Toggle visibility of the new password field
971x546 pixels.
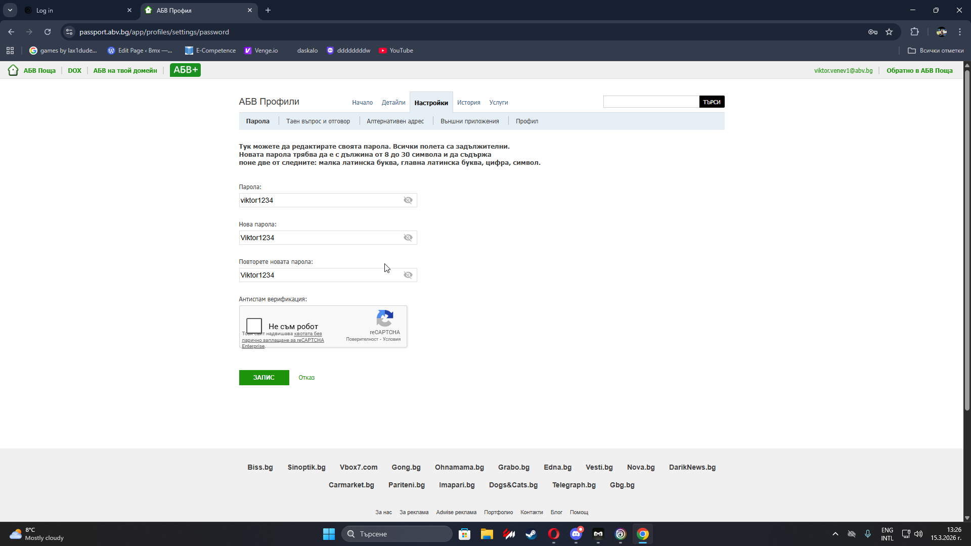click(408, 238)
